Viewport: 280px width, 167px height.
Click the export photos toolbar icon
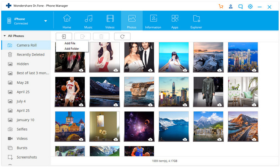coord(83,36)
